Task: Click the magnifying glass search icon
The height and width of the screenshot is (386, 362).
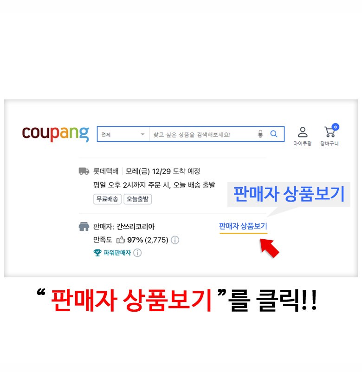Action: pyautogui.click(x=274, y=134)
